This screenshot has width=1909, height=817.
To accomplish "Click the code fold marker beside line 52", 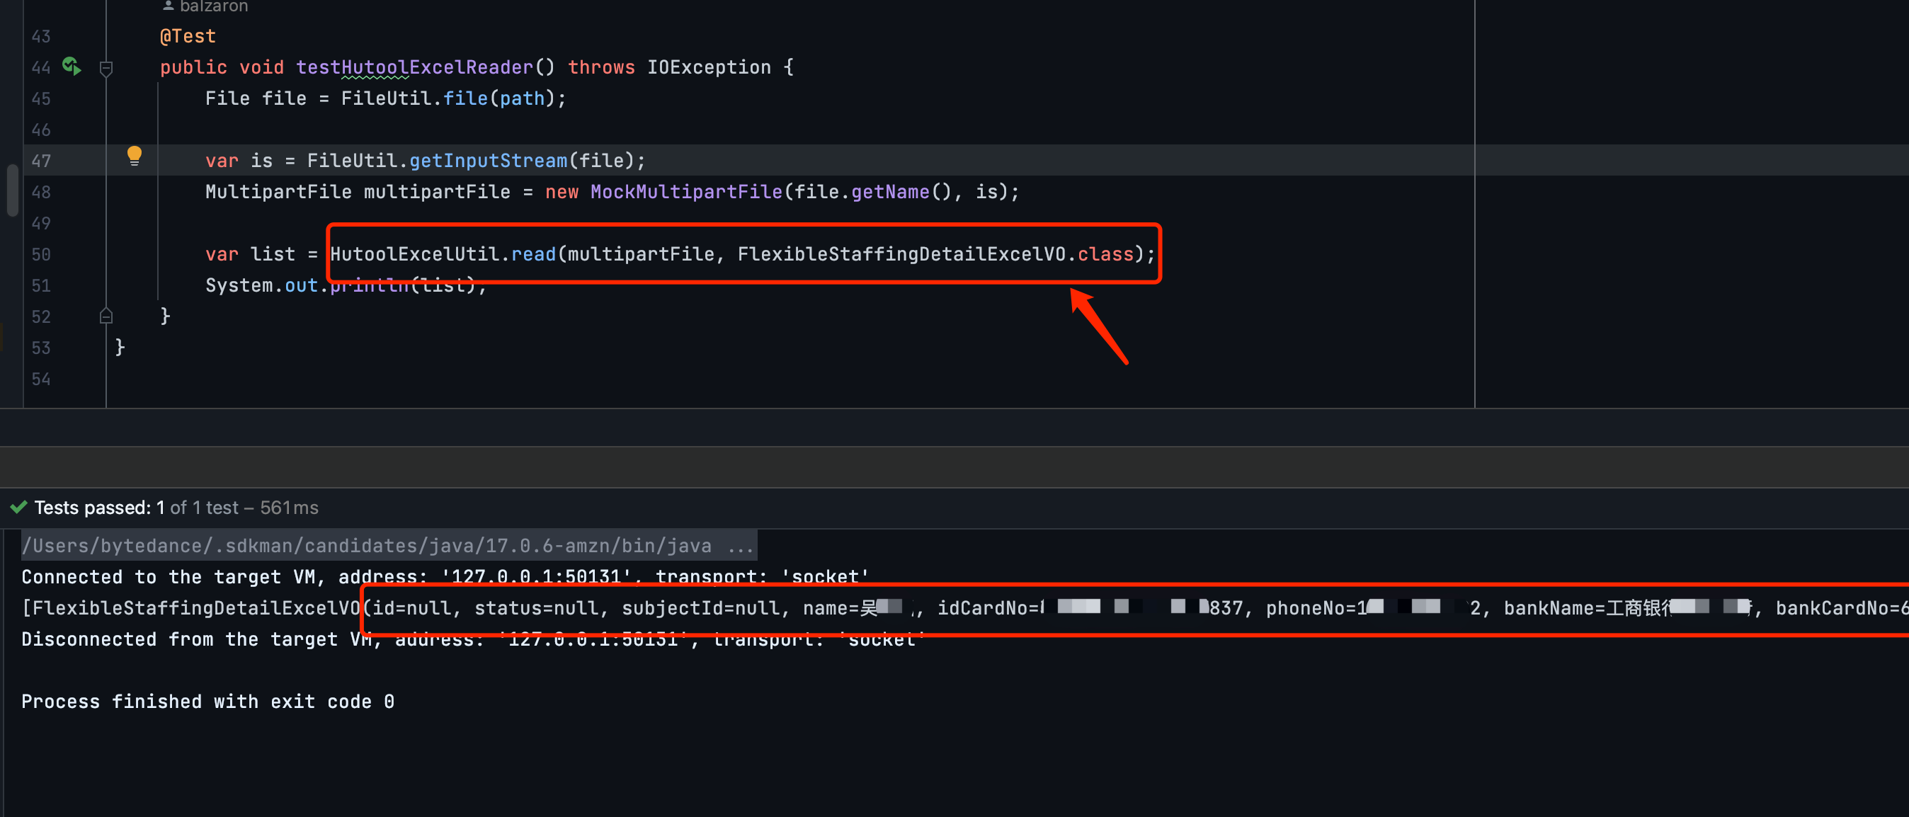I will click(x=106, y=316).
